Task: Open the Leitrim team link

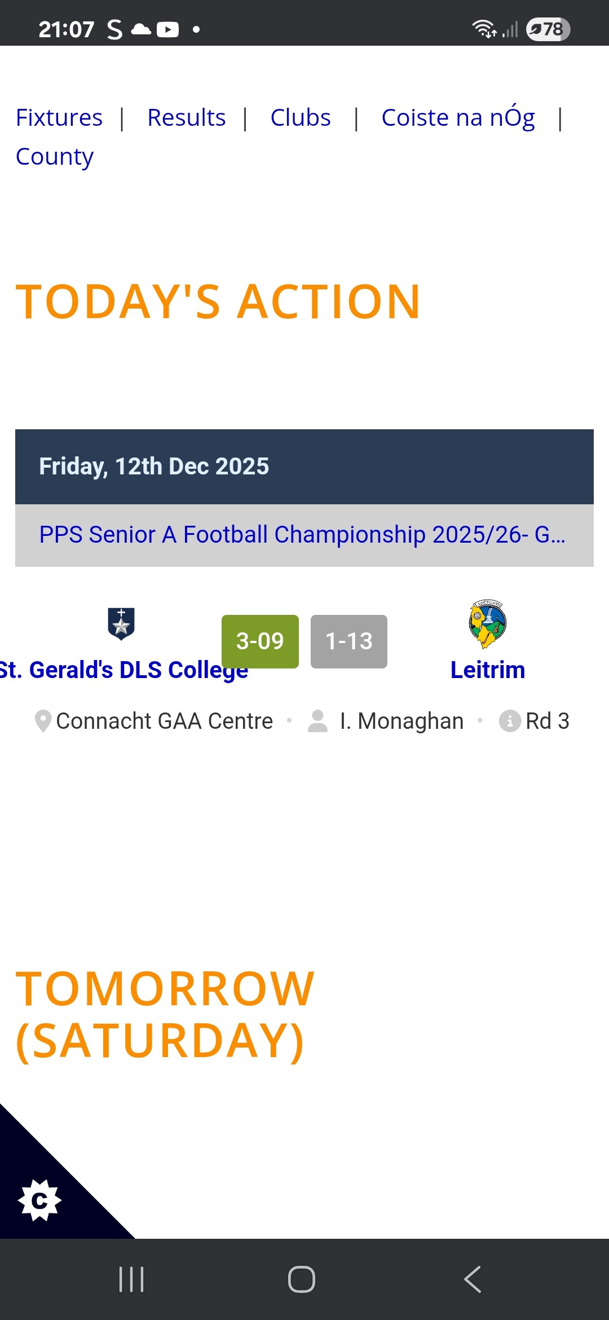Action: 488,670
